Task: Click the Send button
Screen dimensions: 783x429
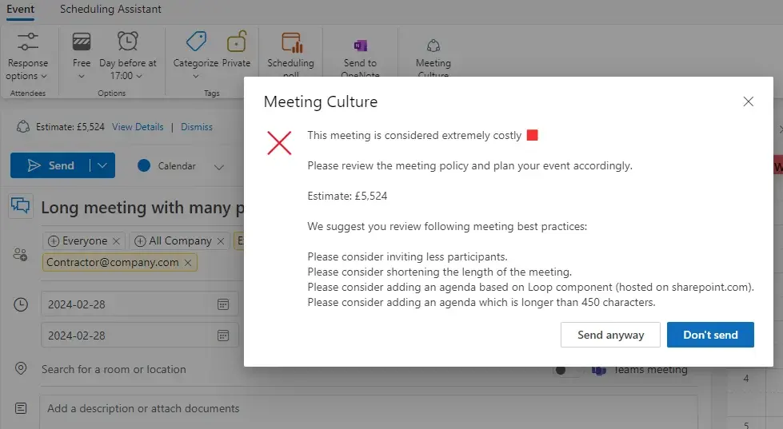Action: point(50,165)
